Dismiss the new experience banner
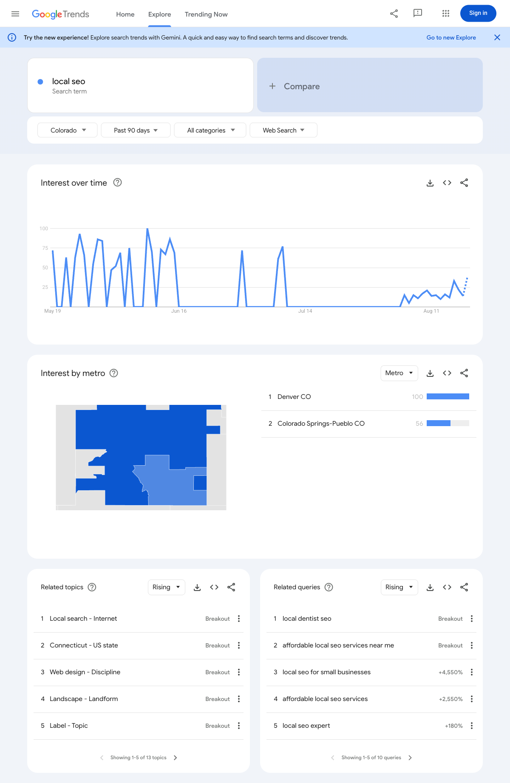The image size is (510, 783). [497, 37]
